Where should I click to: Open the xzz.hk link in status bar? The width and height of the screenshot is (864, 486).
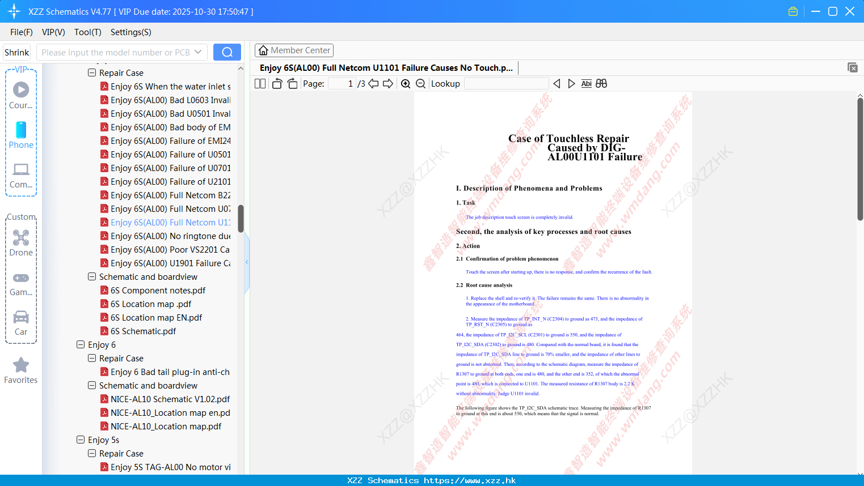click(470, 480)
